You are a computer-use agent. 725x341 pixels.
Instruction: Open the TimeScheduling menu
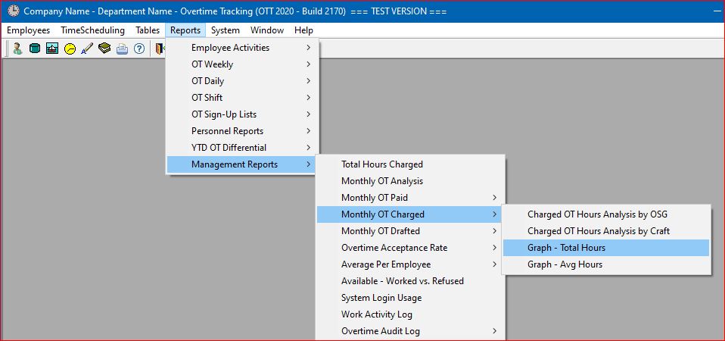coord(92,30)
